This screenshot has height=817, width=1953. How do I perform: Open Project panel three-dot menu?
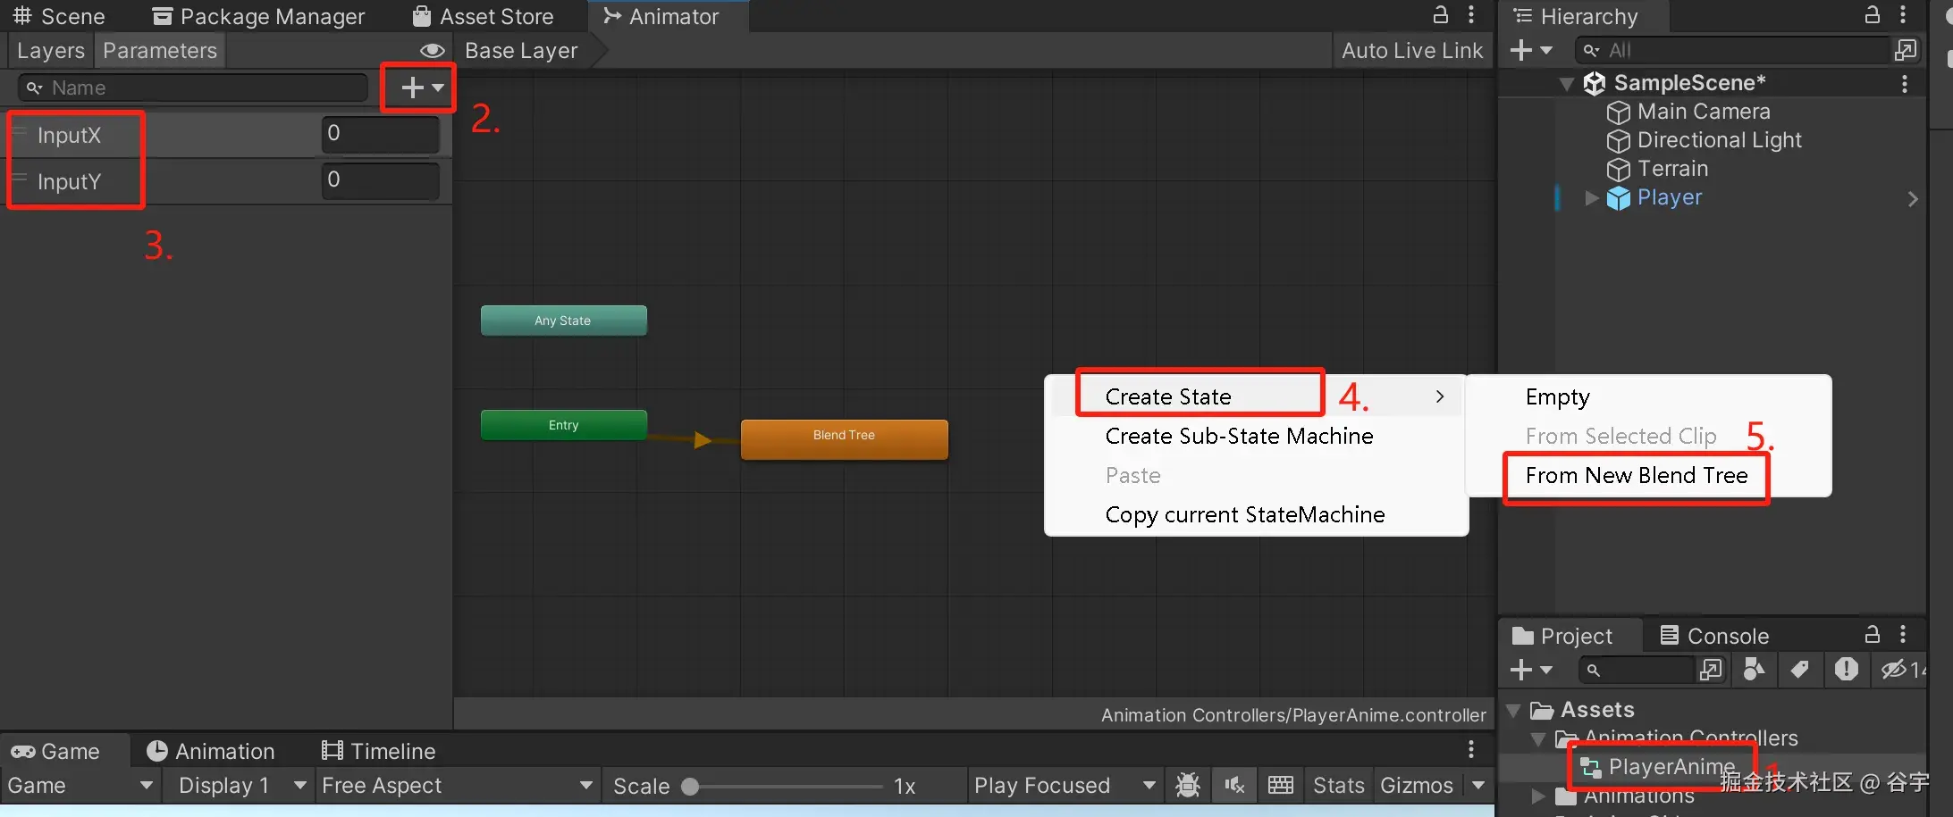1903,635
